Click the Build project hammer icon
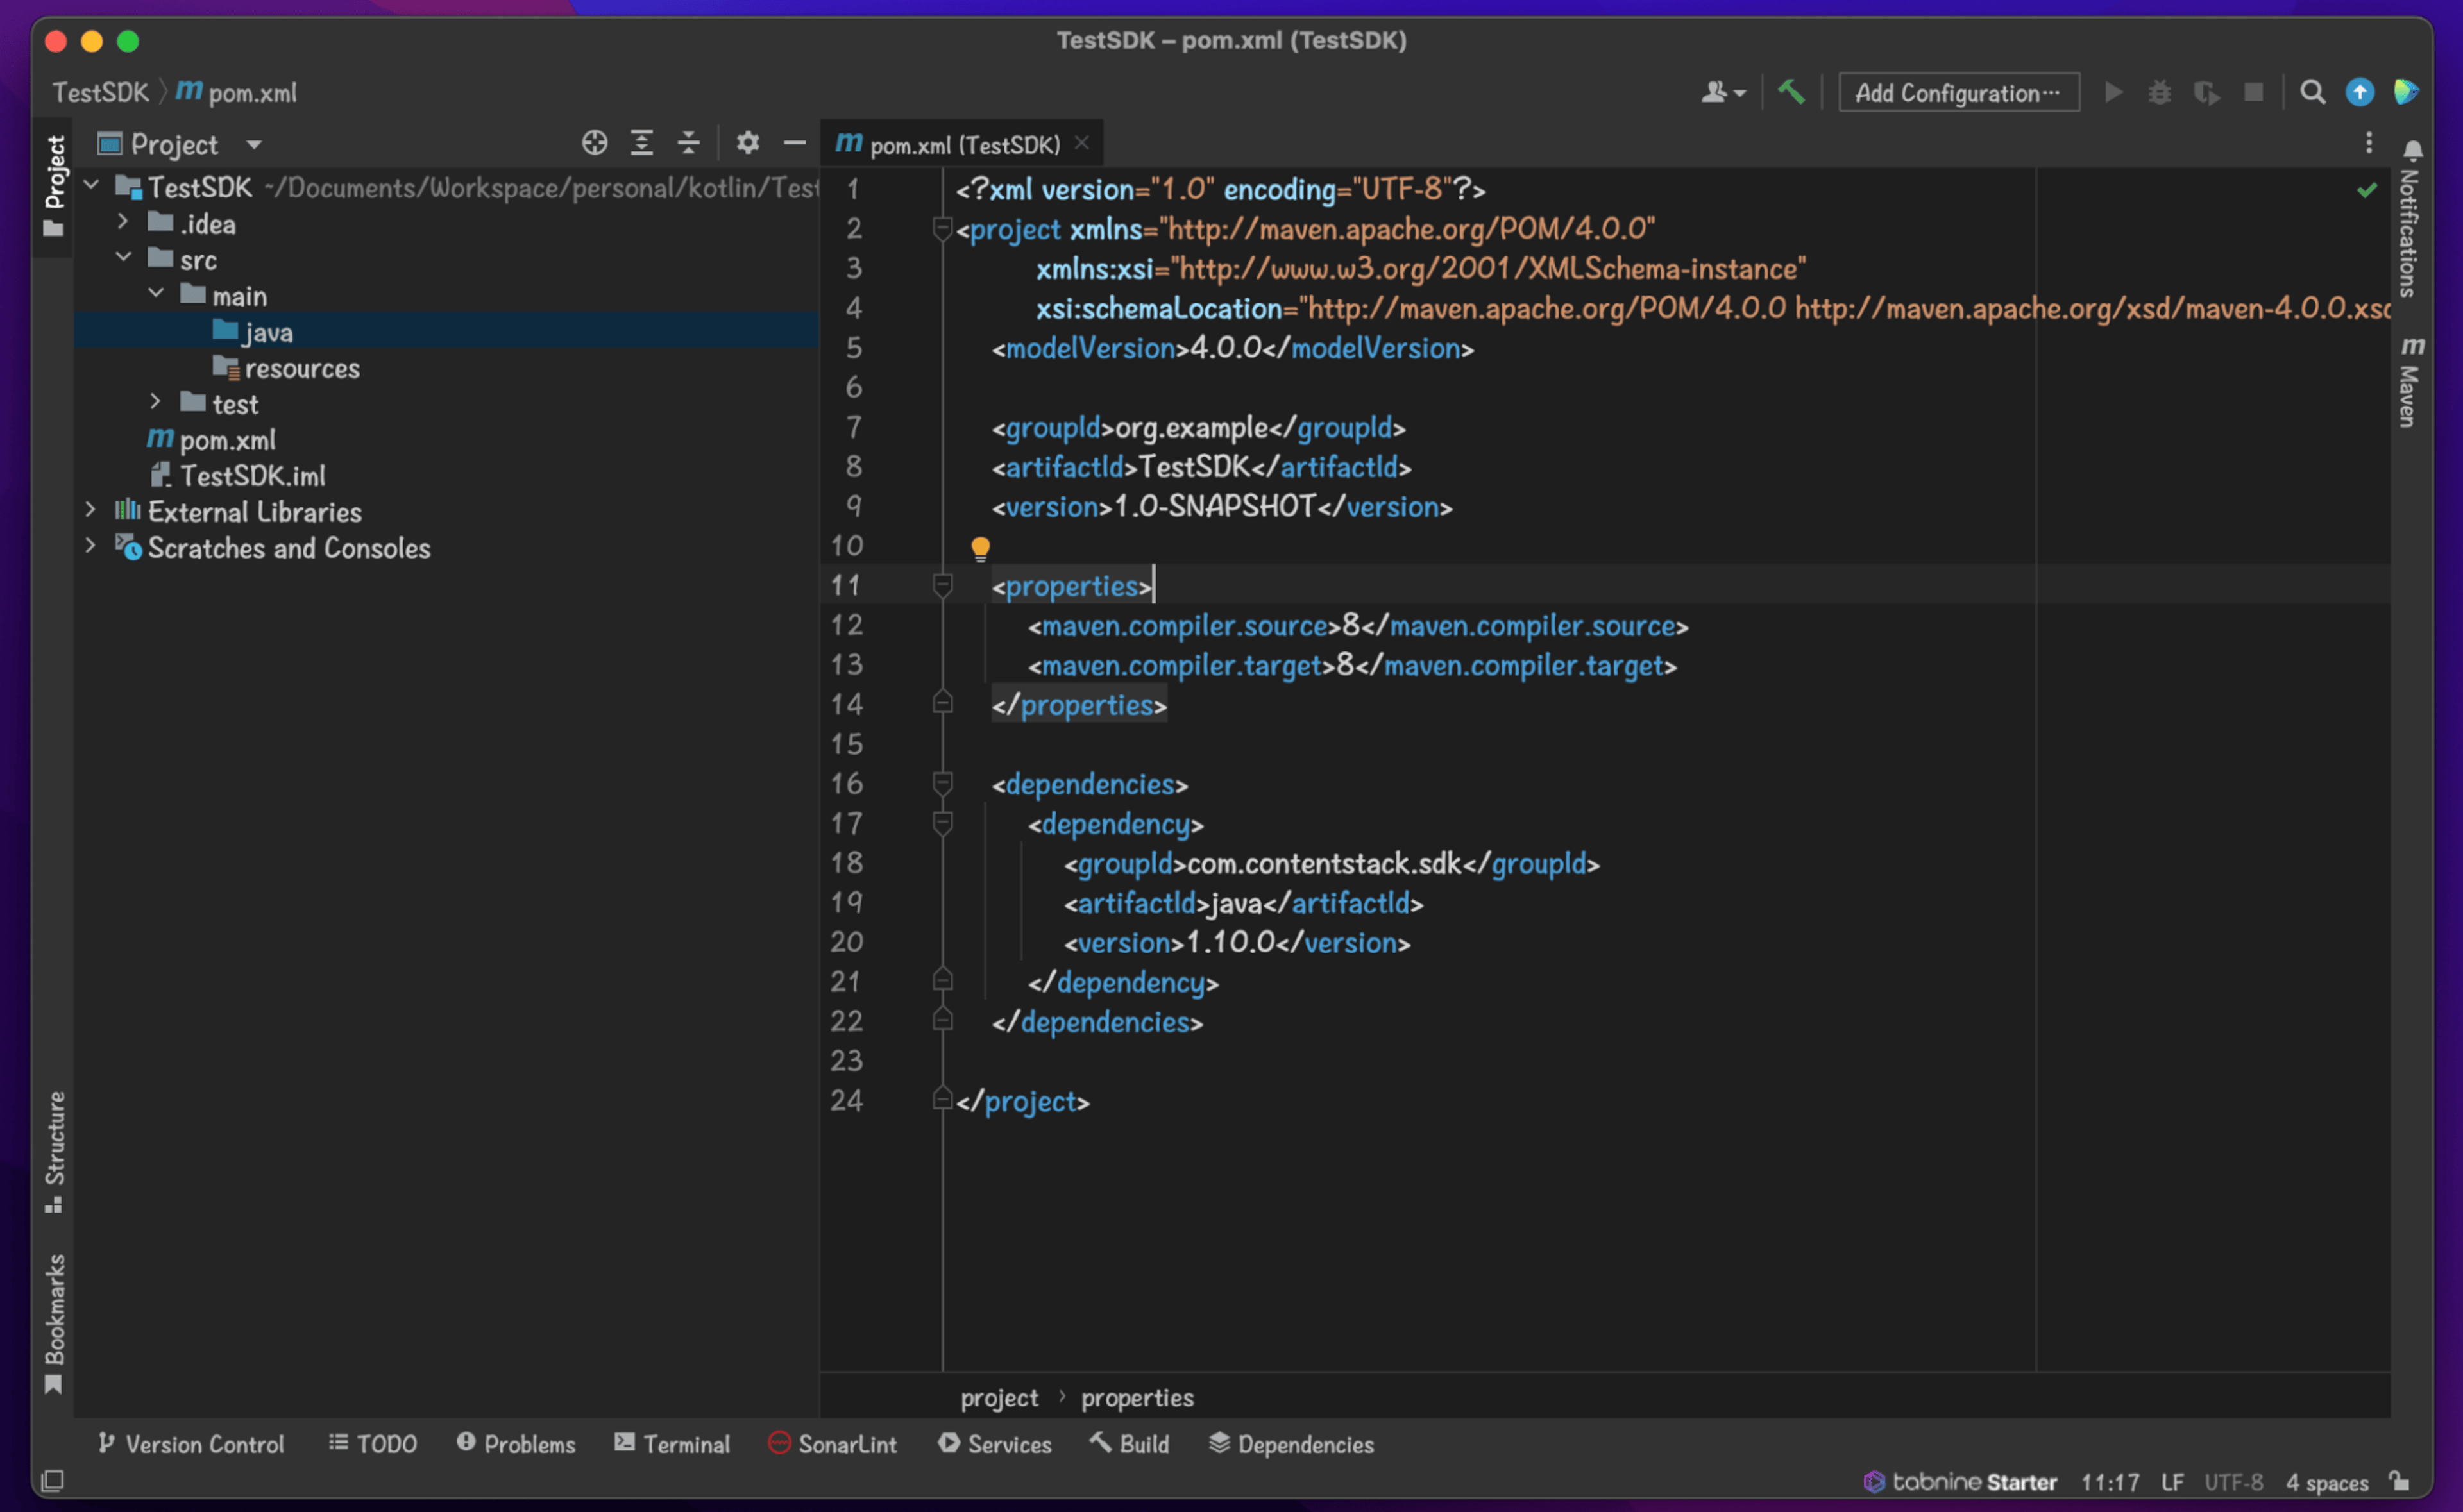The image size is (2463, 1512). point(1791,93)
